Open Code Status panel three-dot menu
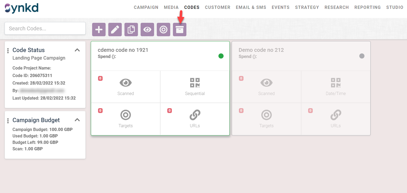Image resolution: width=407 pixels, height=193 pixels. (8, 50)
